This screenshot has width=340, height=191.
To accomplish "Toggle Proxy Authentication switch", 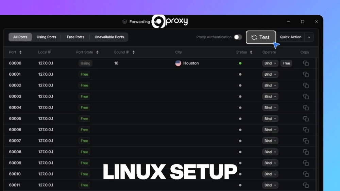I will (238, 37).
